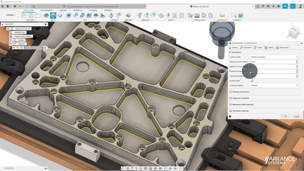Switch to the Výšky dialog tab
This screenshot has height=171, width=304.
click(x=258, y=47)
